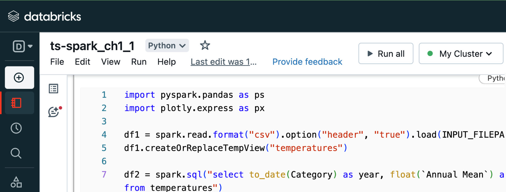This screenshot has height=192, width=506.
Task: Open the Help menu
Action: pyautogui.click(x=167, y=62)
